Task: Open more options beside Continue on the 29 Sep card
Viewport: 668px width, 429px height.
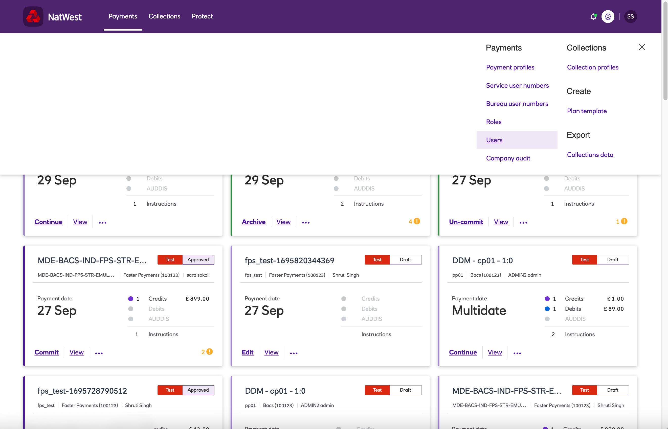Action: (x=103, y=222)
